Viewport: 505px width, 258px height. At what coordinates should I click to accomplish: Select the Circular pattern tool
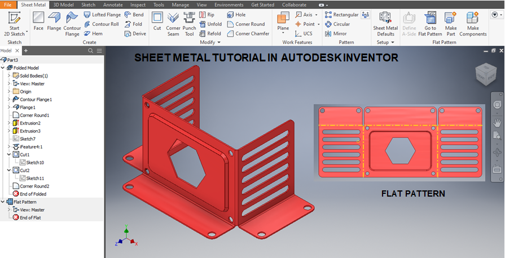click(337, 24)
